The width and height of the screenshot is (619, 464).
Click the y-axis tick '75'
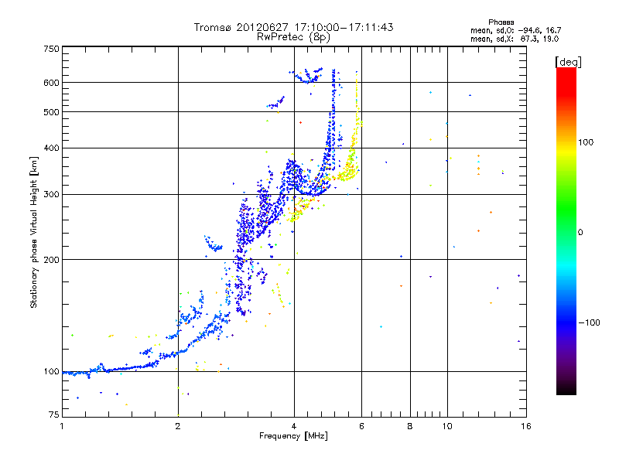(x=54, y=415)
